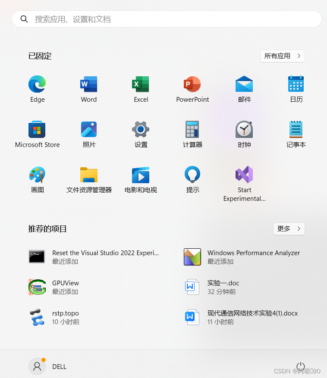Open 电影和电视 app
The image size is (327, 378).
point(141,175)
